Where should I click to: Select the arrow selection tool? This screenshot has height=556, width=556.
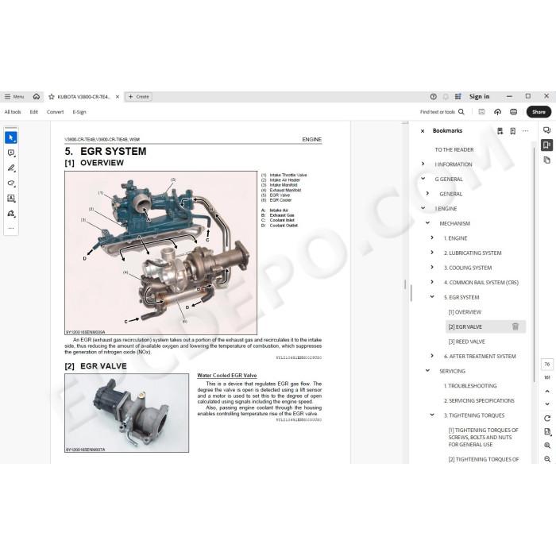[11, 137]
